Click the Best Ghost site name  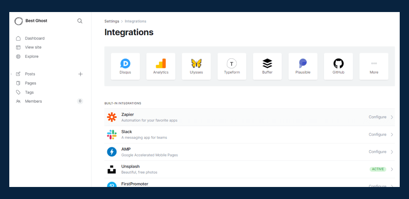tap(36, 21)
